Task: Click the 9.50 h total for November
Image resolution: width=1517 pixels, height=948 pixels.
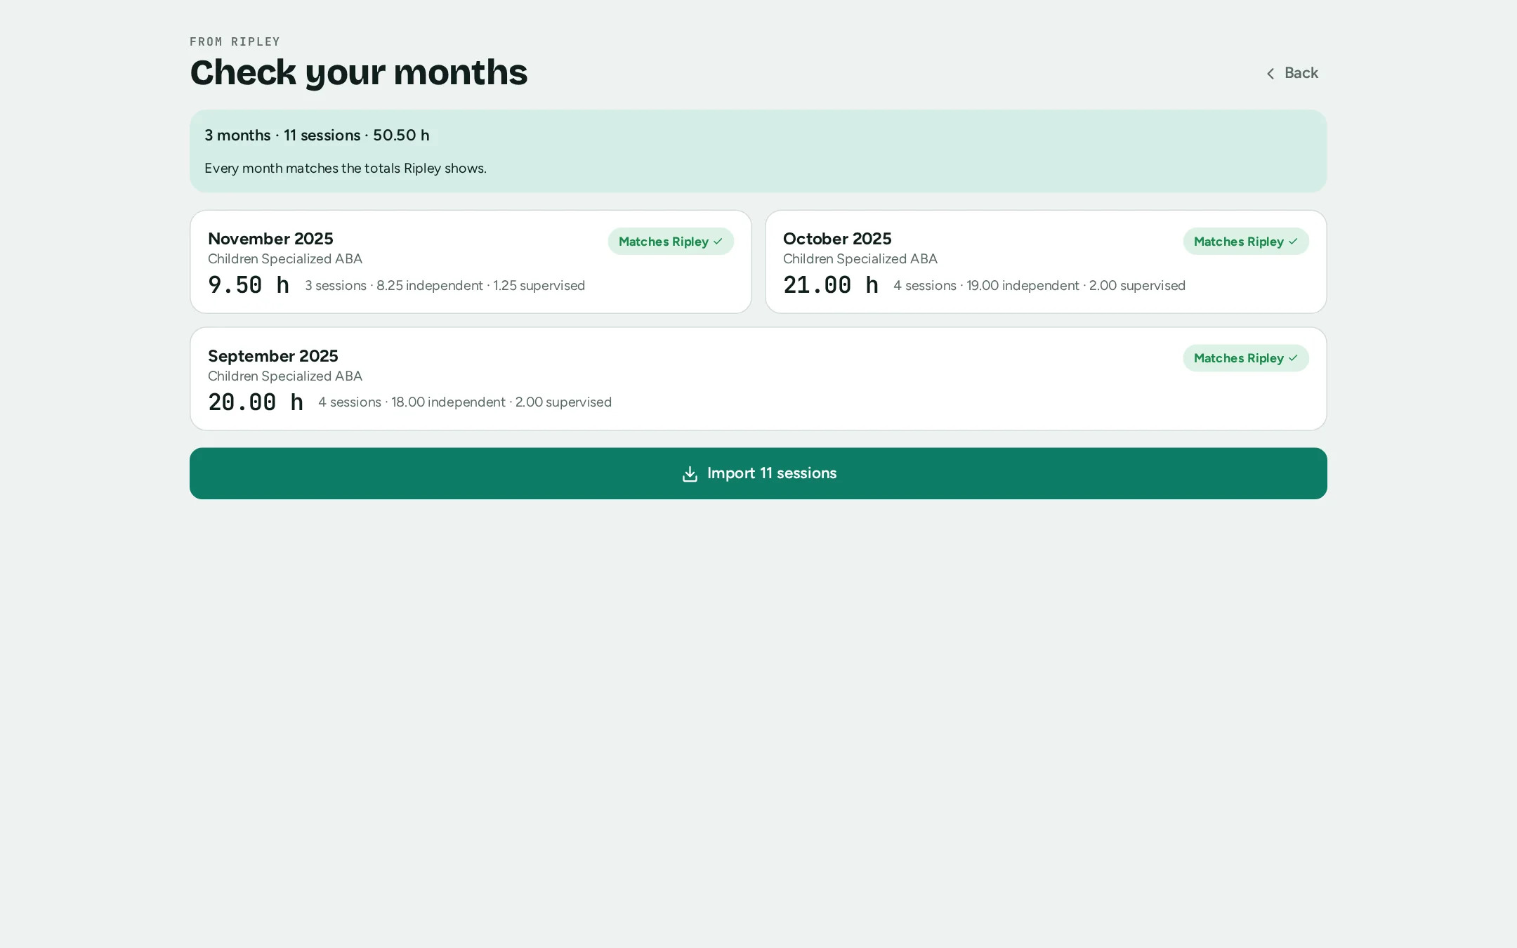Action: [x=249, y=285]
